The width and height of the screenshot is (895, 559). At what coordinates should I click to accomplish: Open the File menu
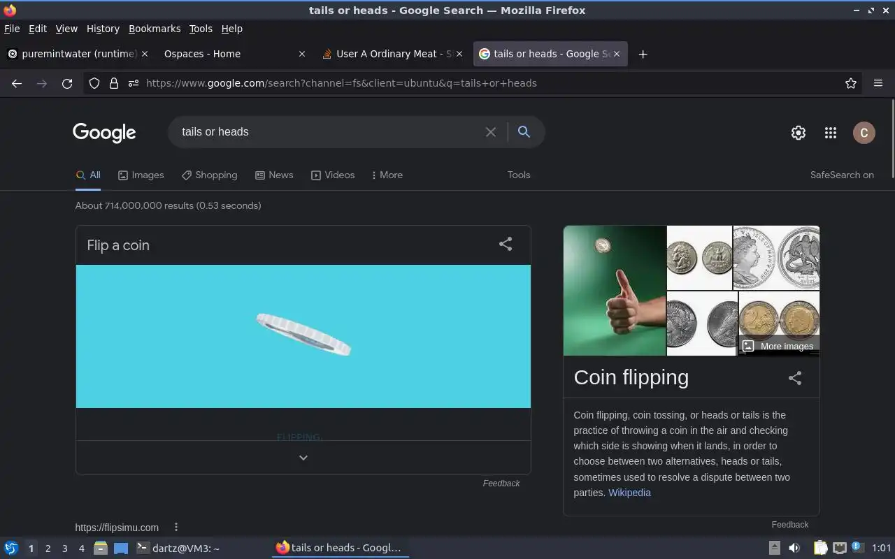[x=12, y=29]
